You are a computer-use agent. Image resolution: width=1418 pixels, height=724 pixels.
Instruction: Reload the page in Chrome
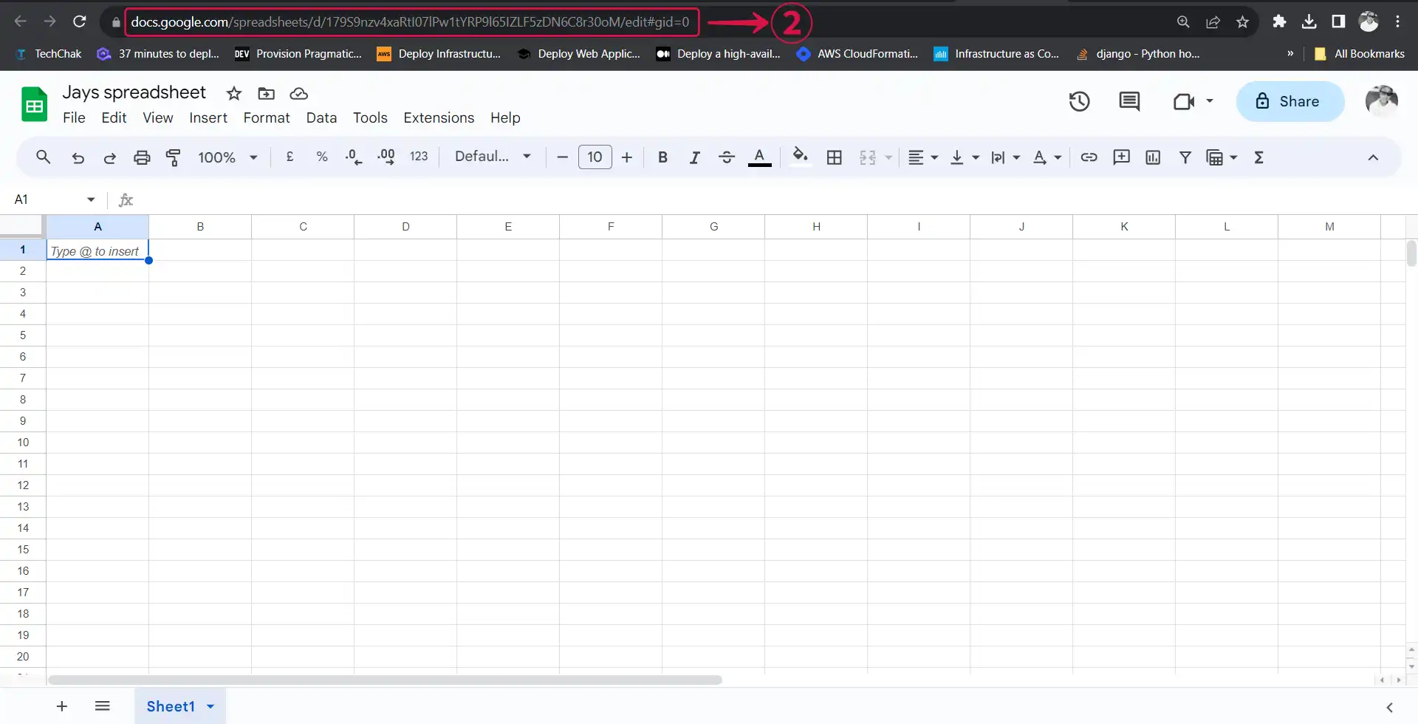80,21
